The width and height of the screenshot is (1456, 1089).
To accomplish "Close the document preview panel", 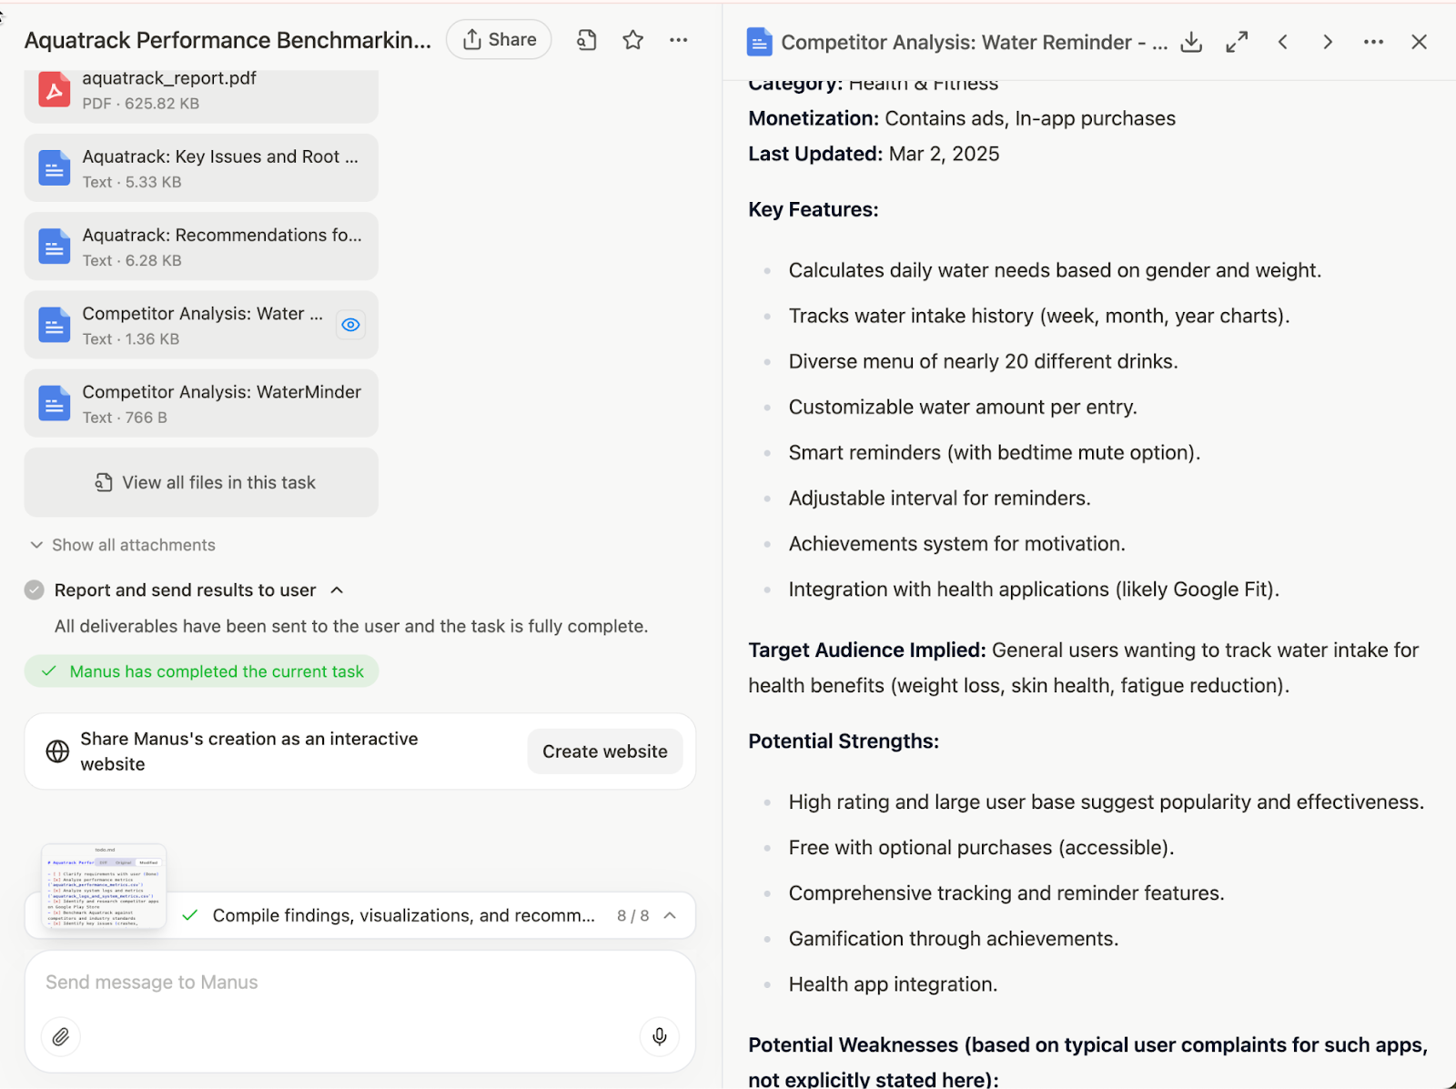I will pos(1419,42).
